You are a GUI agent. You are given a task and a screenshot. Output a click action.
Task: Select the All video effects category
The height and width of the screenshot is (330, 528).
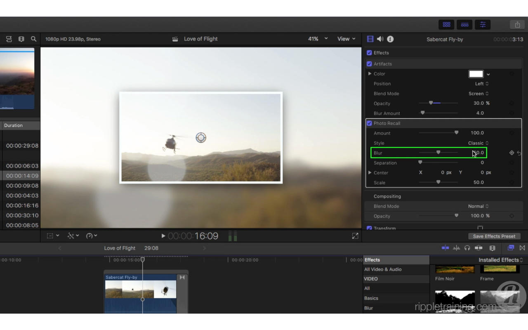367,288
